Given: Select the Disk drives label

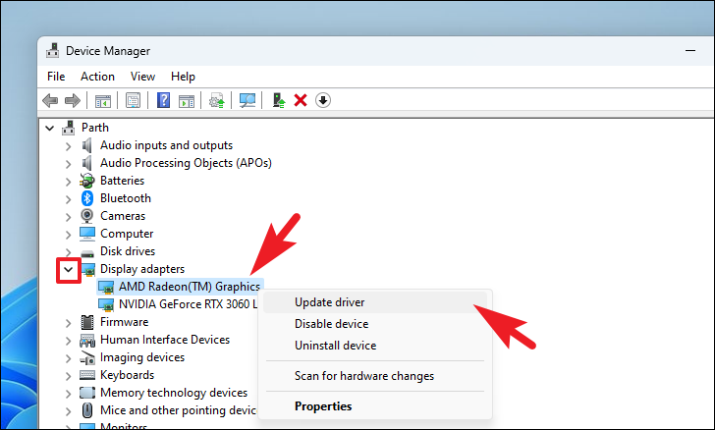Looking at the screenshot, I should [x=128, y=251].
